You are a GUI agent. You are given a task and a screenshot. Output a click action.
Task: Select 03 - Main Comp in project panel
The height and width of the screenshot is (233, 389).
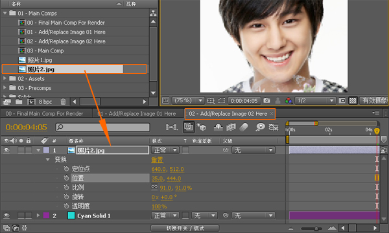(x=45, y=50)
